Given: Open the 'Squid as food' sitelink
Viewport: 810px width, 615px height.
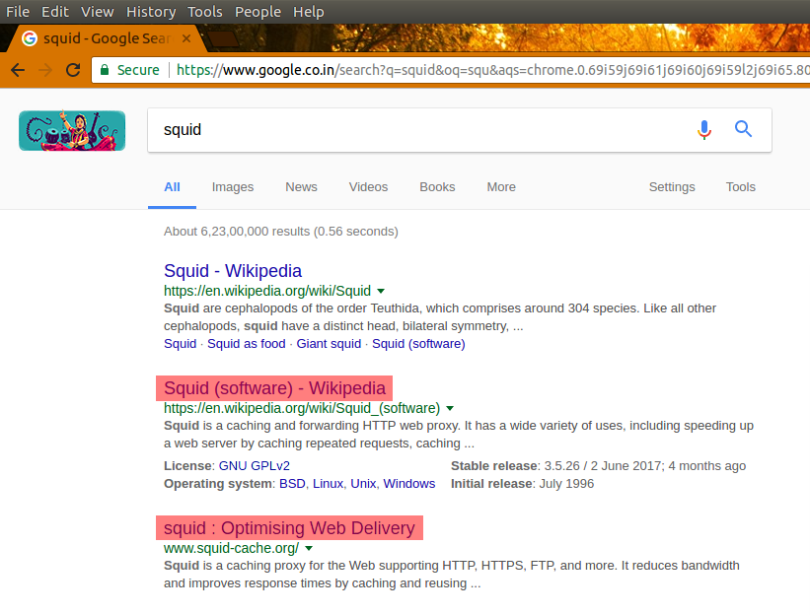Looking at the screenshot, I should pyautogui.click(x=247, y=344).
